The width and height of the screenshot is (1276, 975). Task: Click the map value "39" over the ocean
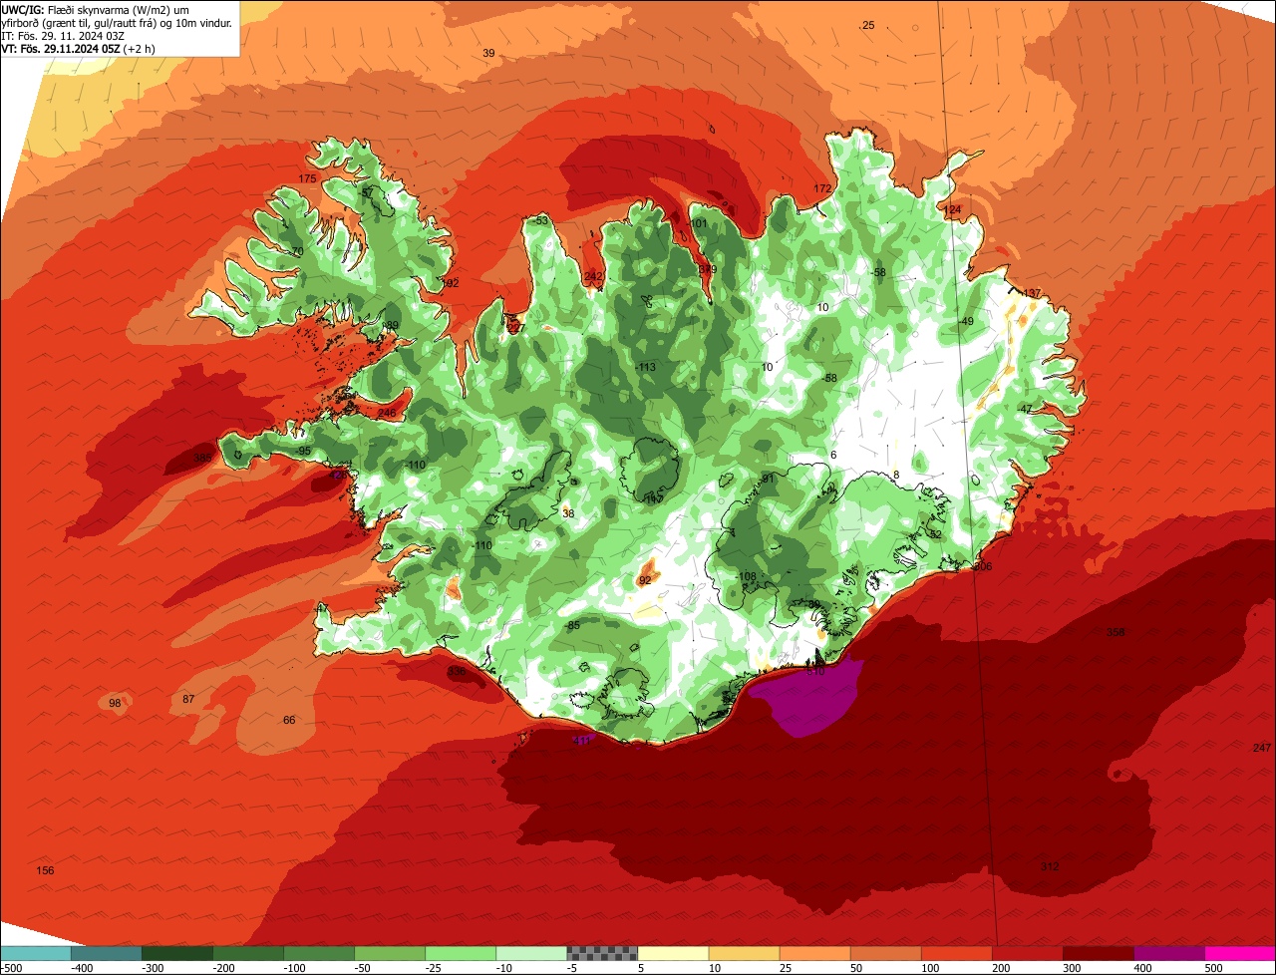point(488,53)
